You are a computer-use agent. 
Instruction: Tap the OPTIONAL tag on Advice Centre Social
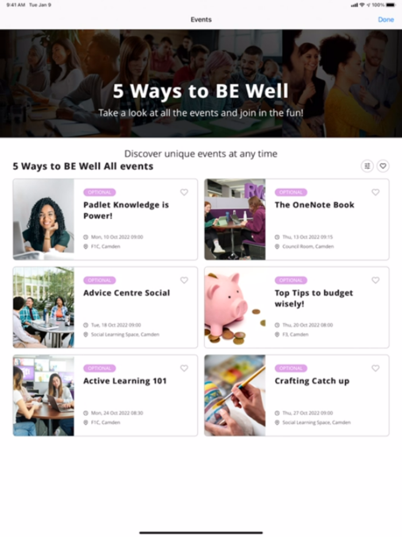pyautogui.click(x=99, y=281)
